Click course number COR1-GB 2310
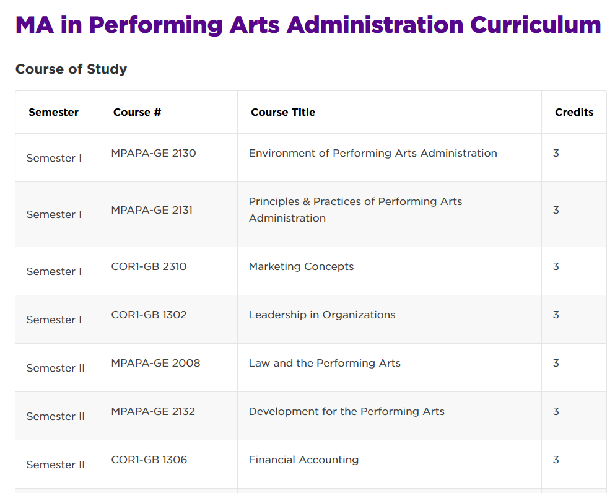615x493 pixels. pos(149,266)
